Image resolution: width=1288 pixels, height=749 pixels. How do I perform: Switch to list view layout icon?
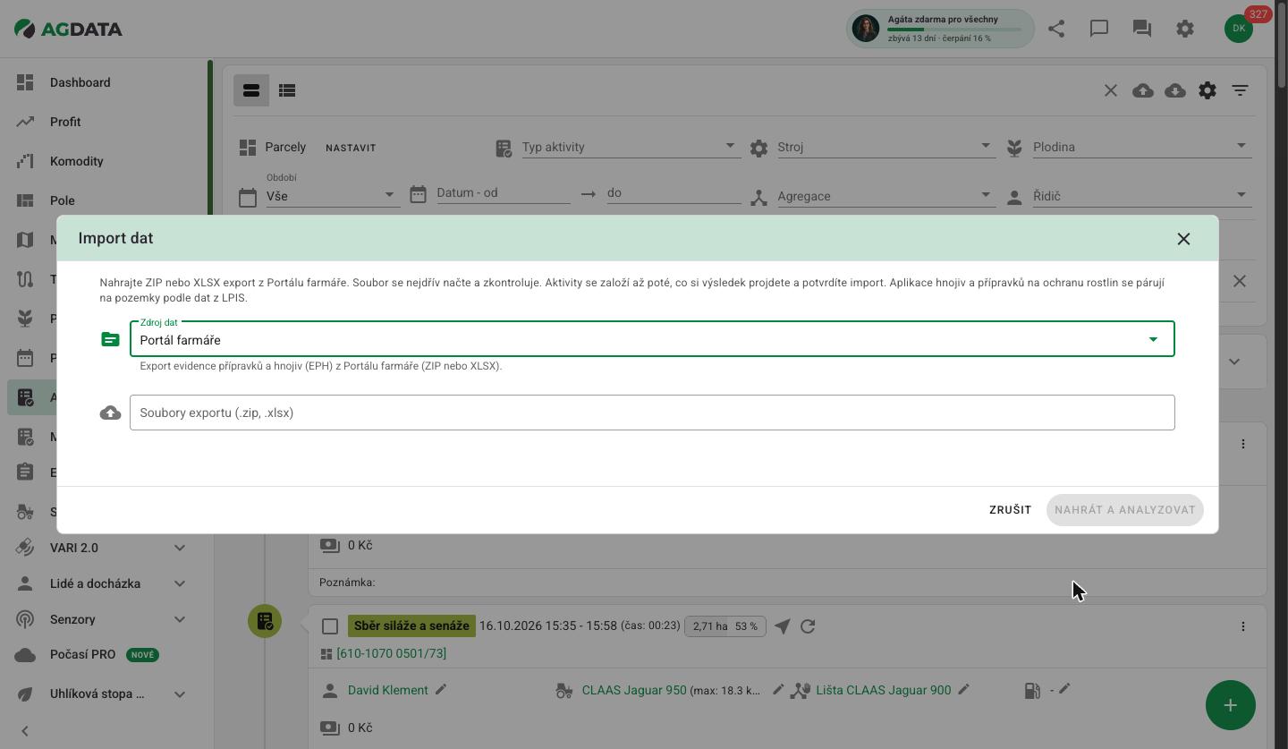[287, 90]
